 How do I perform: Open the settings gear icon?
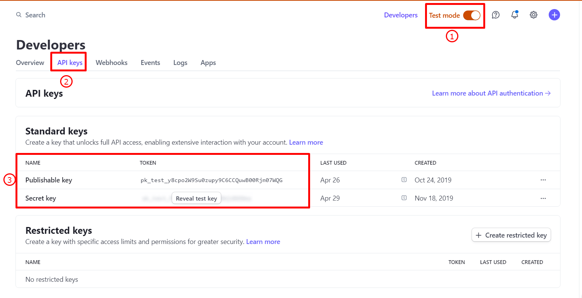click(x=533, y=15)
